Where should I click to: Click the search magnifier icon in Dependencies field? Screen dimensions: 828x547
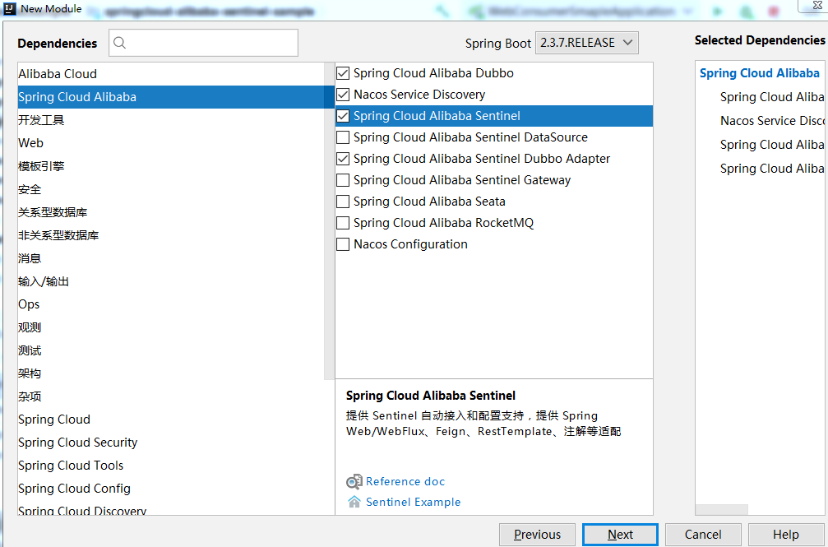pos(120,43)
